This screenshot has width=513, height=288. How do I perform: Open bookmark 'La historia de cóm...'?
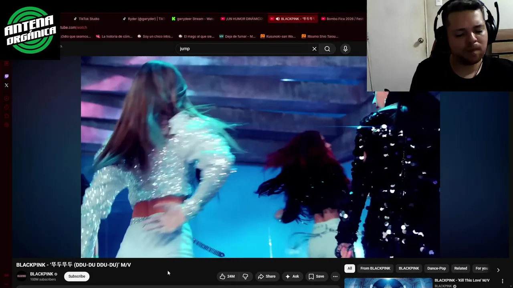tap(114, 36)
